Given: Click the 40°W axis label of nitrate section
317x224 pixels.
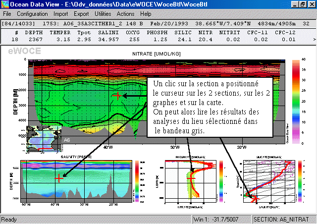Looking at the screenshot, I should click(108, 147).
